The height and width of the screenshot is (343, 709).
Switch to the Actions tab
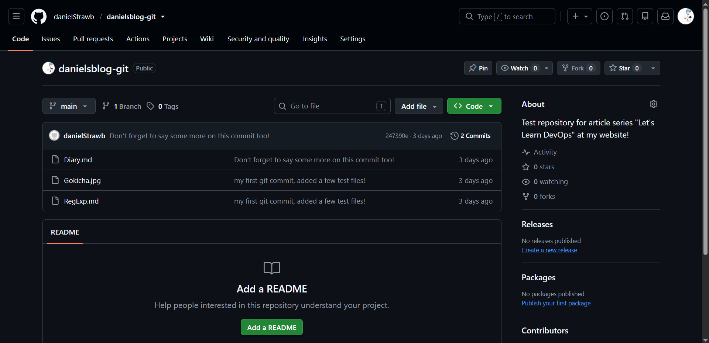tap(138, 39)
